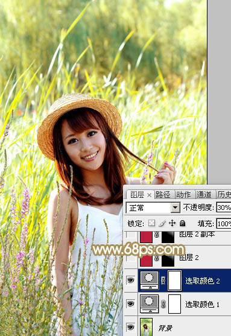Click the 不透明度 opacity value field
Viewport: 231px width, 336px height.
pyautogui.click(x=224, y=208)
